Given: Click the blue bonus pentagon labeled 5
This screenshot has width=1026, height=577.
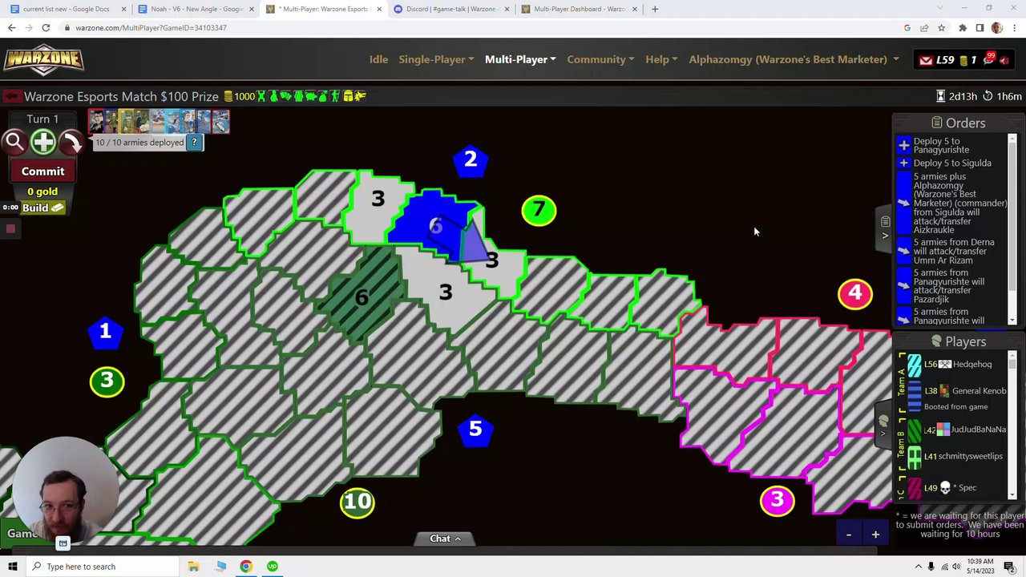Looking at the screenshot, I should [475, 430].
